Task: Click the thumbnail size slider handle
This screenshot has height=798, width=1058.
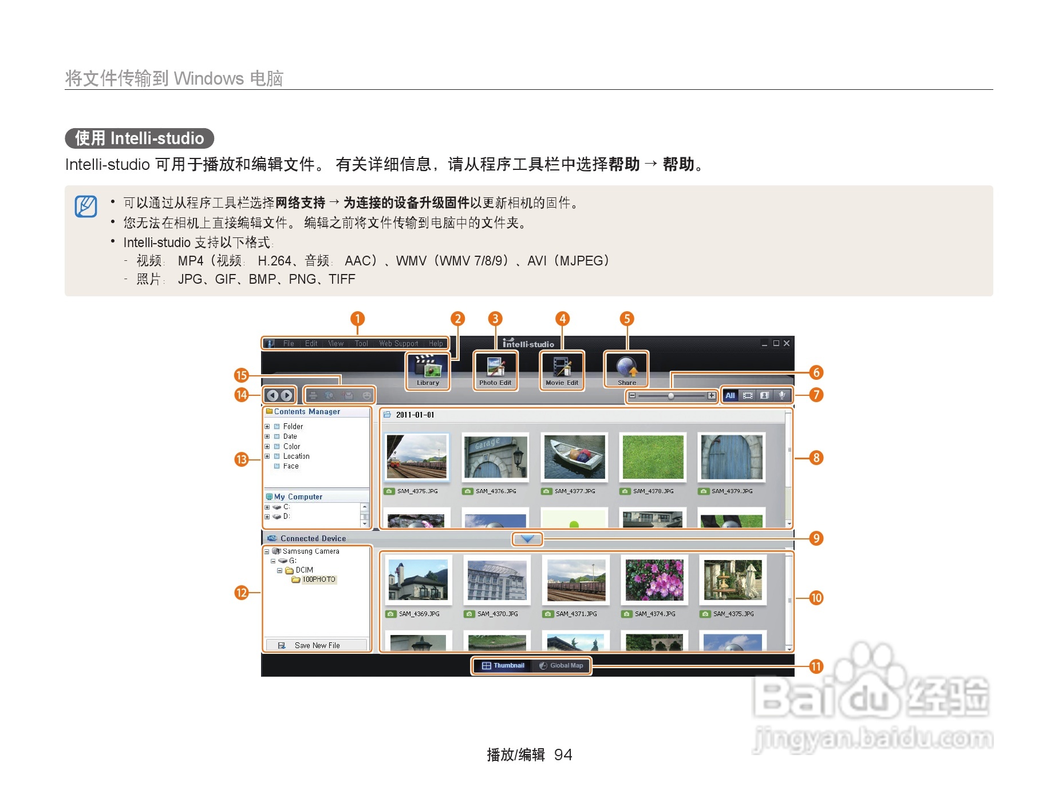Action: click(x=670, y=396)
